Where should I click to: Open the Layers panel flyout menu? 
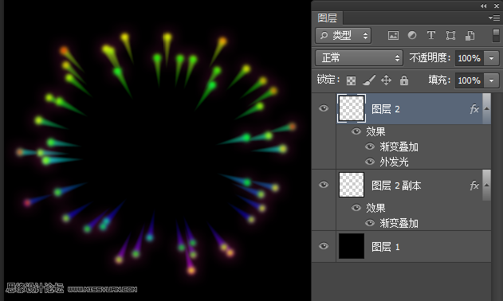coord(494,18)
